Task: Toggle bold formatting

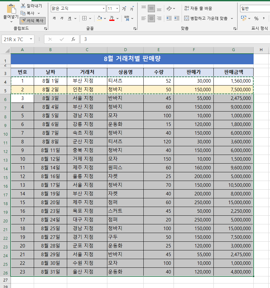Action: click(54, 18)
